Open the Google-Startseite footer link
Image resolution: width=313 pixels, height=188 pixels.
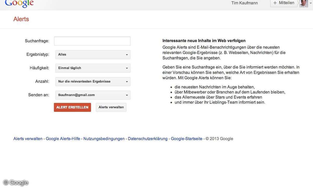[186, 139]
